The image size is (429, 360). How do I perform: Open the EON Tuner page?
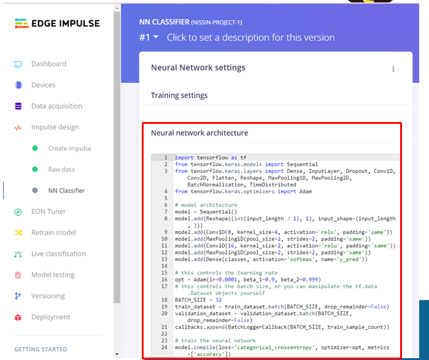[x=48, y=212]
